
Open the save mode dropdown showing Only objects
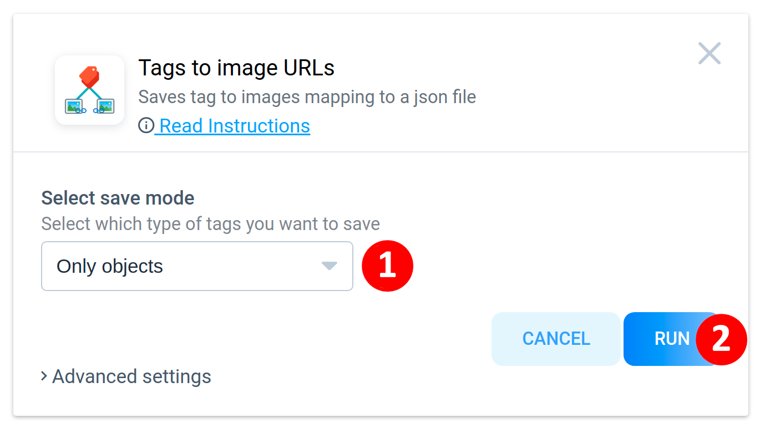(x=197, y=266)
